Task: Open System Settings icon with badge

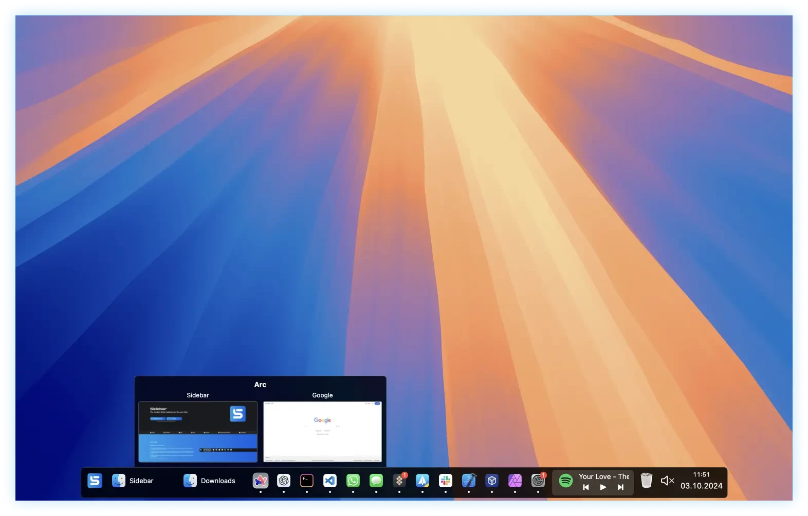Action: [538, 481]
